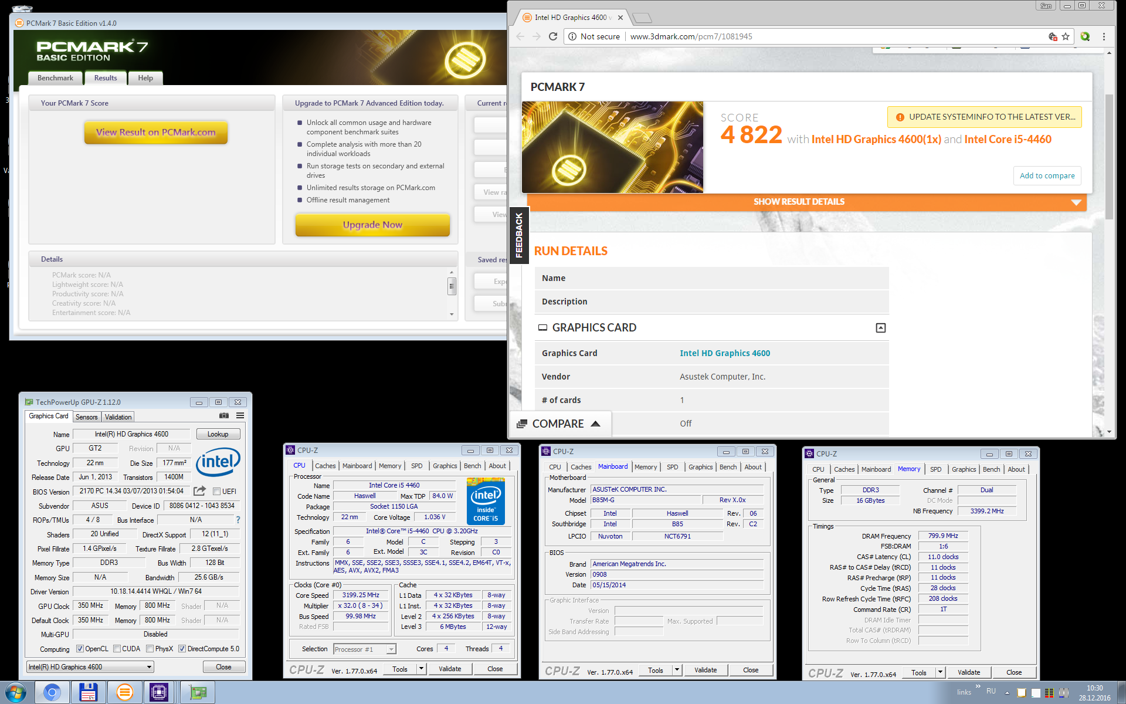Screen dimensions: 1126x704
Task: Reload the 3dmark page in the browser
Action: pos(552,36)
